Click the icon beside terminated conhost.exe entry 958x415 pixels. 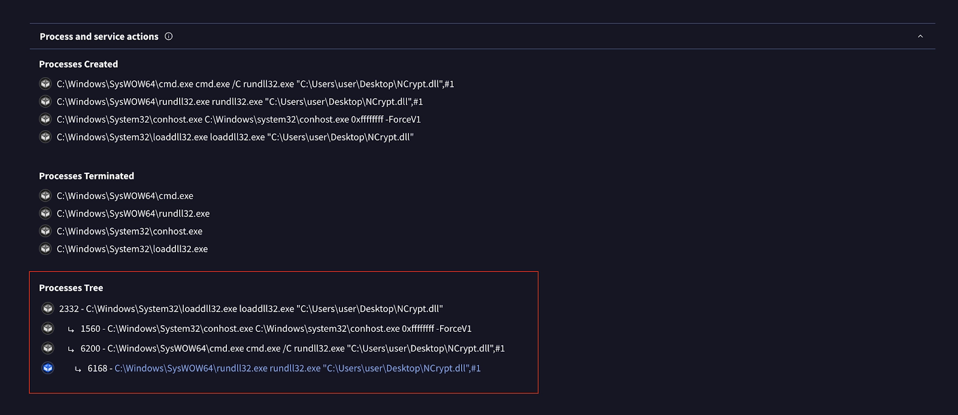tap(46, 231)
